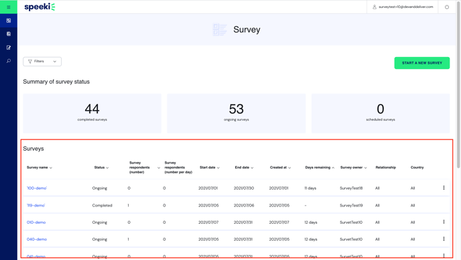Click the Speeki logo
Image resolution: width=461 pixels, height=260 pixels.
[40, 7]
